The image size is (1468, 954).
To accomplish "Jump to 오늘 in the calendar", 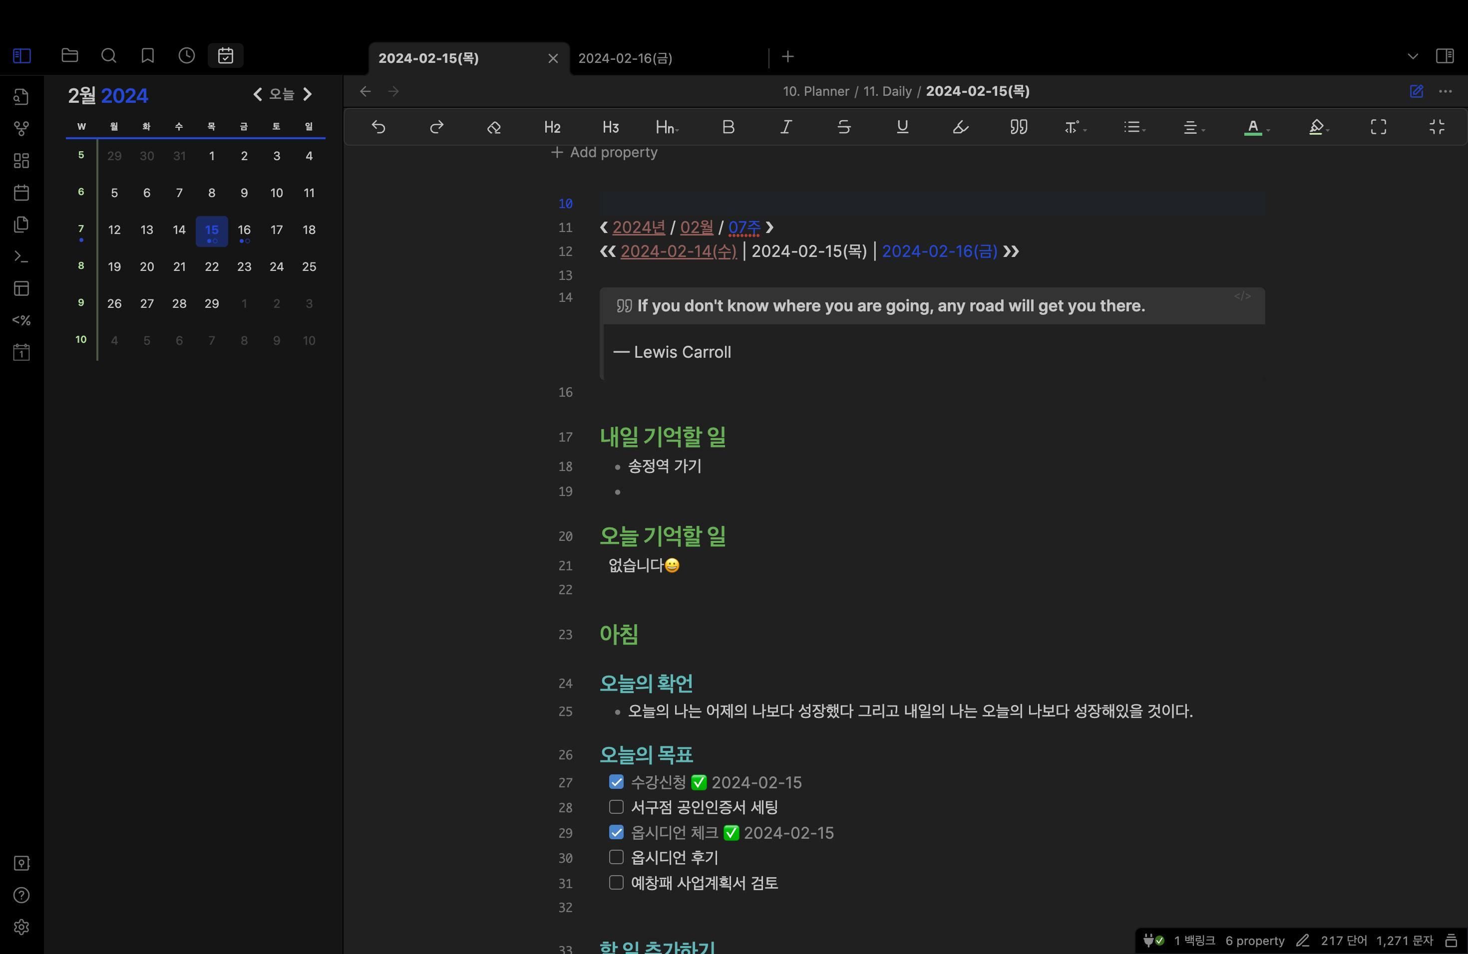I will (282, 94).
